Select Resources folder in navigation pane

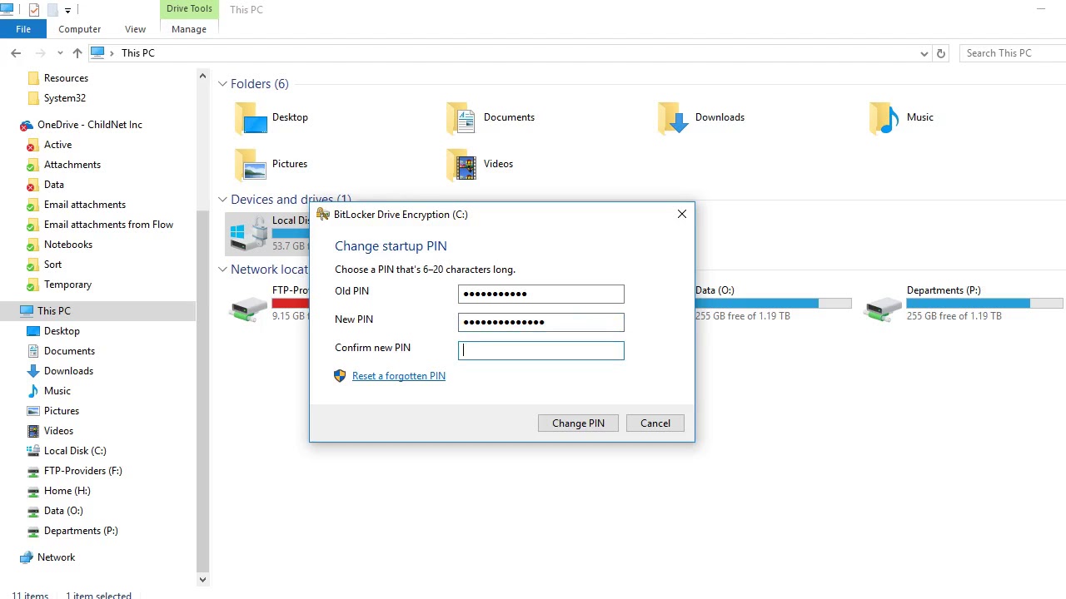[66, 78]
